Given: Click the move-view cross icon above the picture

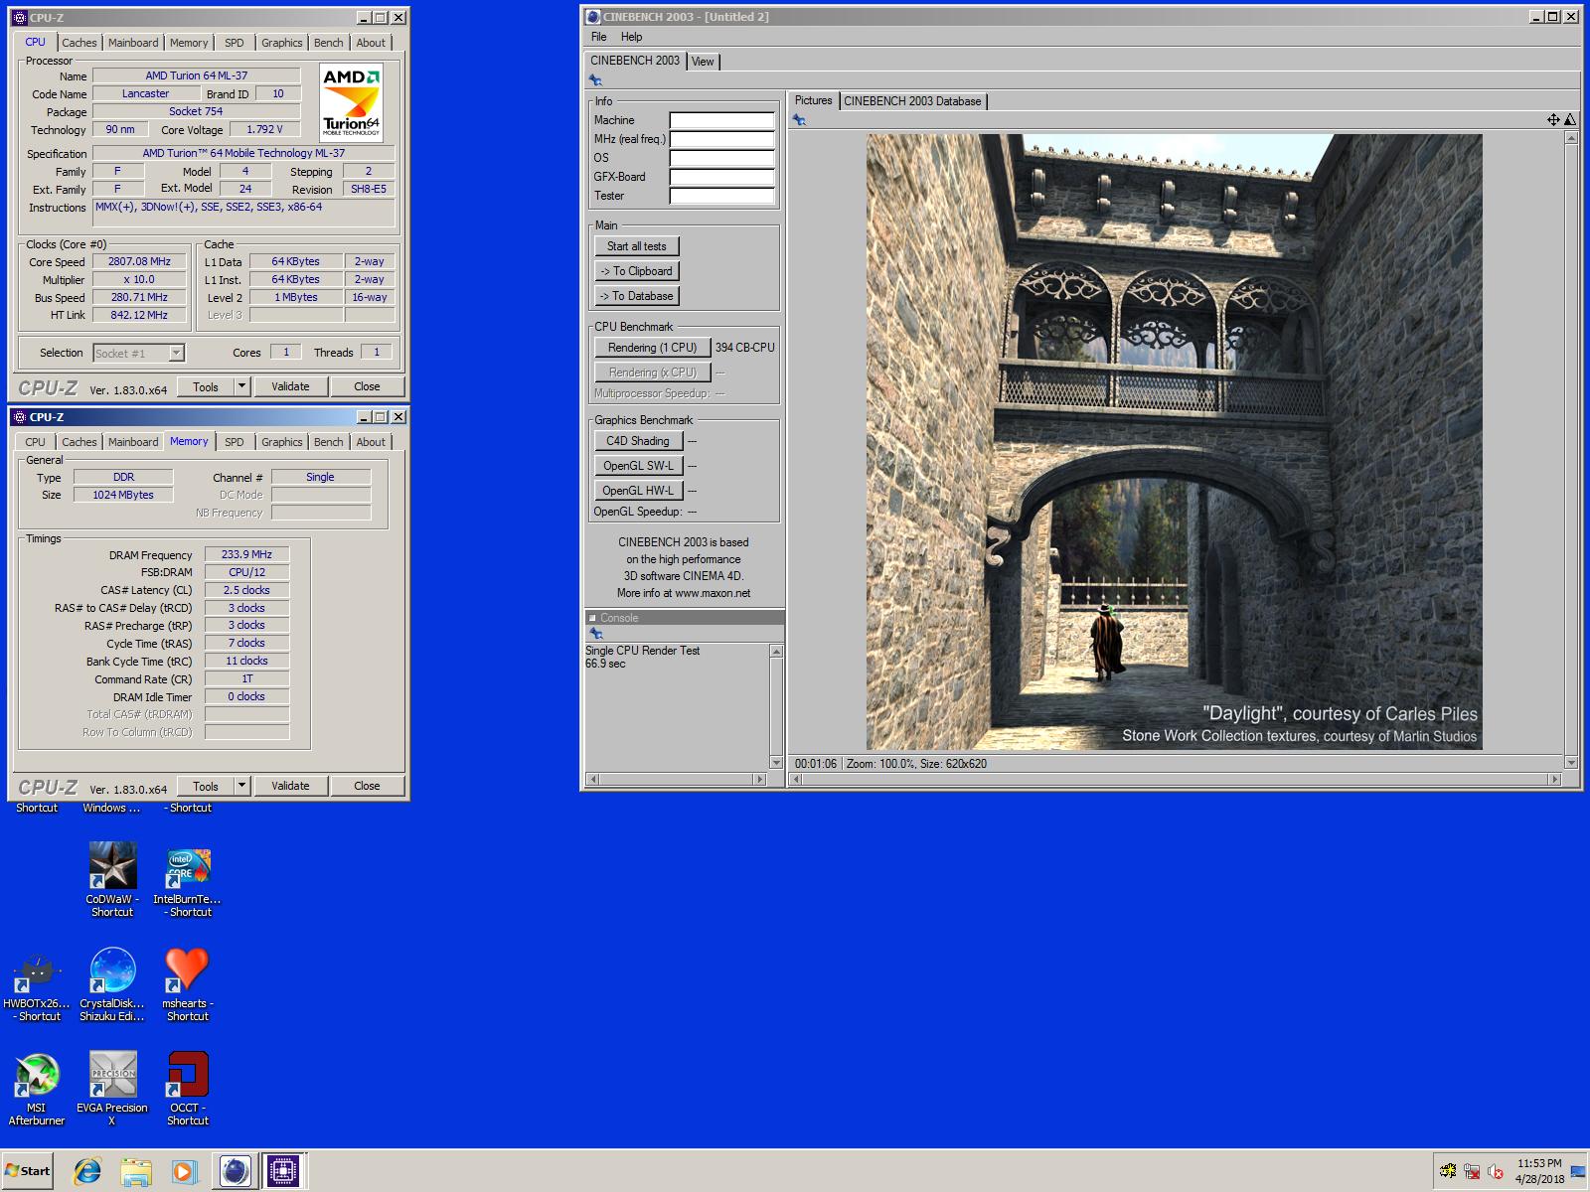Looking at the screenshot, I should 1553,120.
